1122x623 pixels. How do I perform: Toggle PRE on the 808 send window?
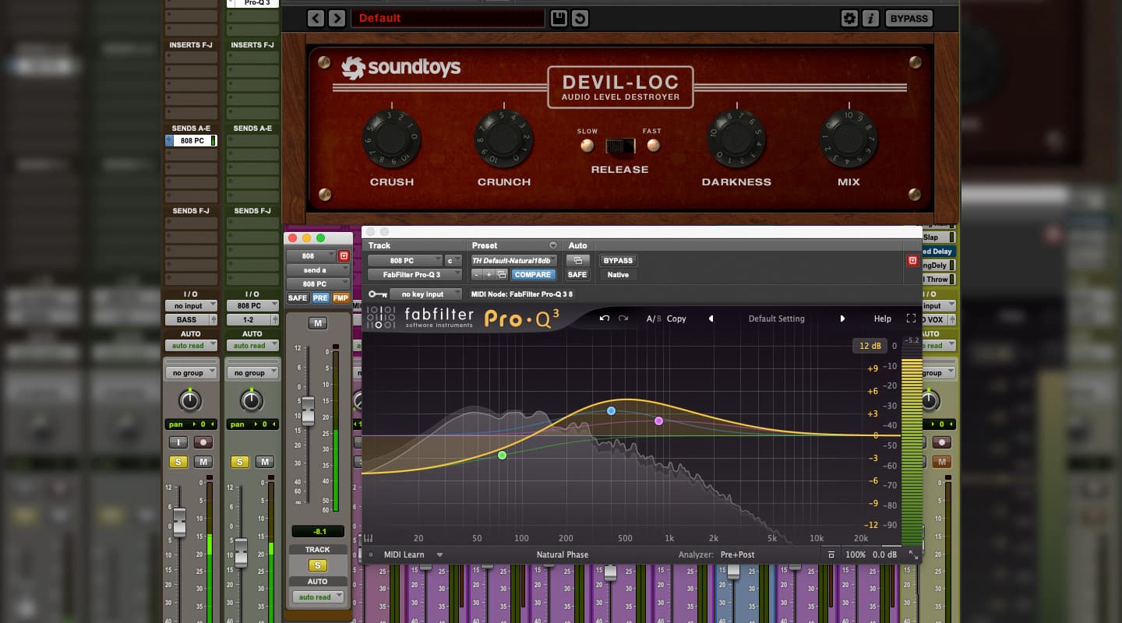coord(320,298)
